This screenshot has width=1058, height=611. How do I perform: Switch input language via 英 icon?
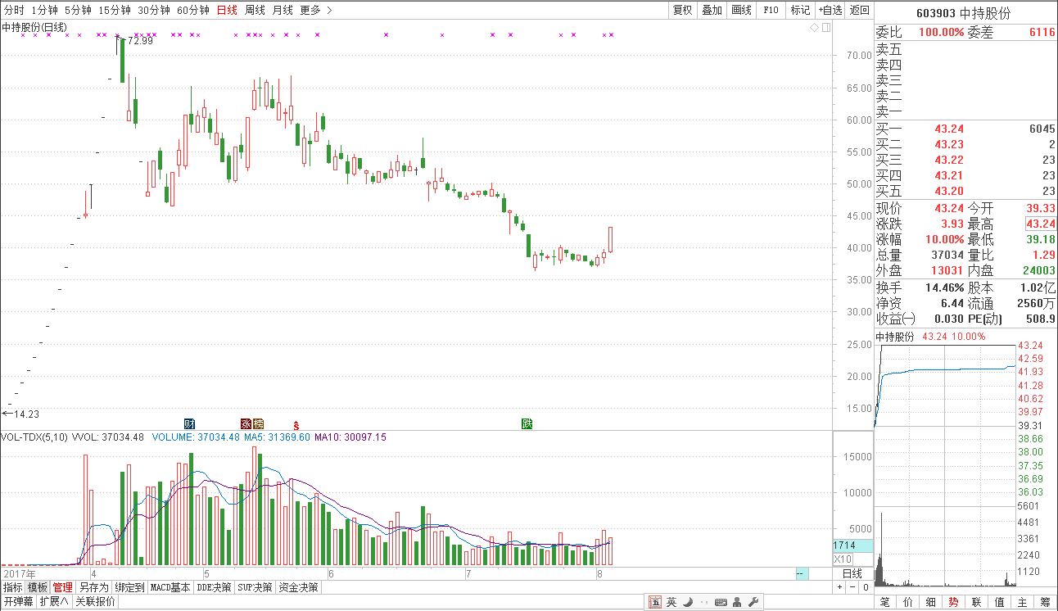(x=671, y=602)
